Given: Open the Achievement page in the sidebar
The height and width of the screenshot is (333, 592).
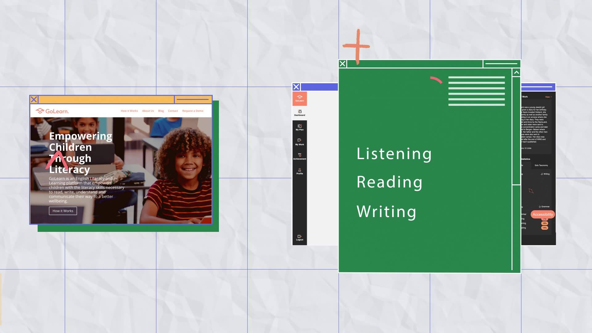Looking at the screenshot, I should 299,157.
